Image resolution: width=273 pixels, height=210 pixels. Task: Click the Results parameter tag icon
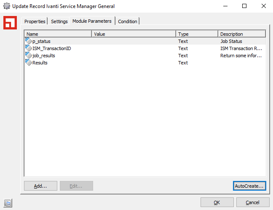28,62
